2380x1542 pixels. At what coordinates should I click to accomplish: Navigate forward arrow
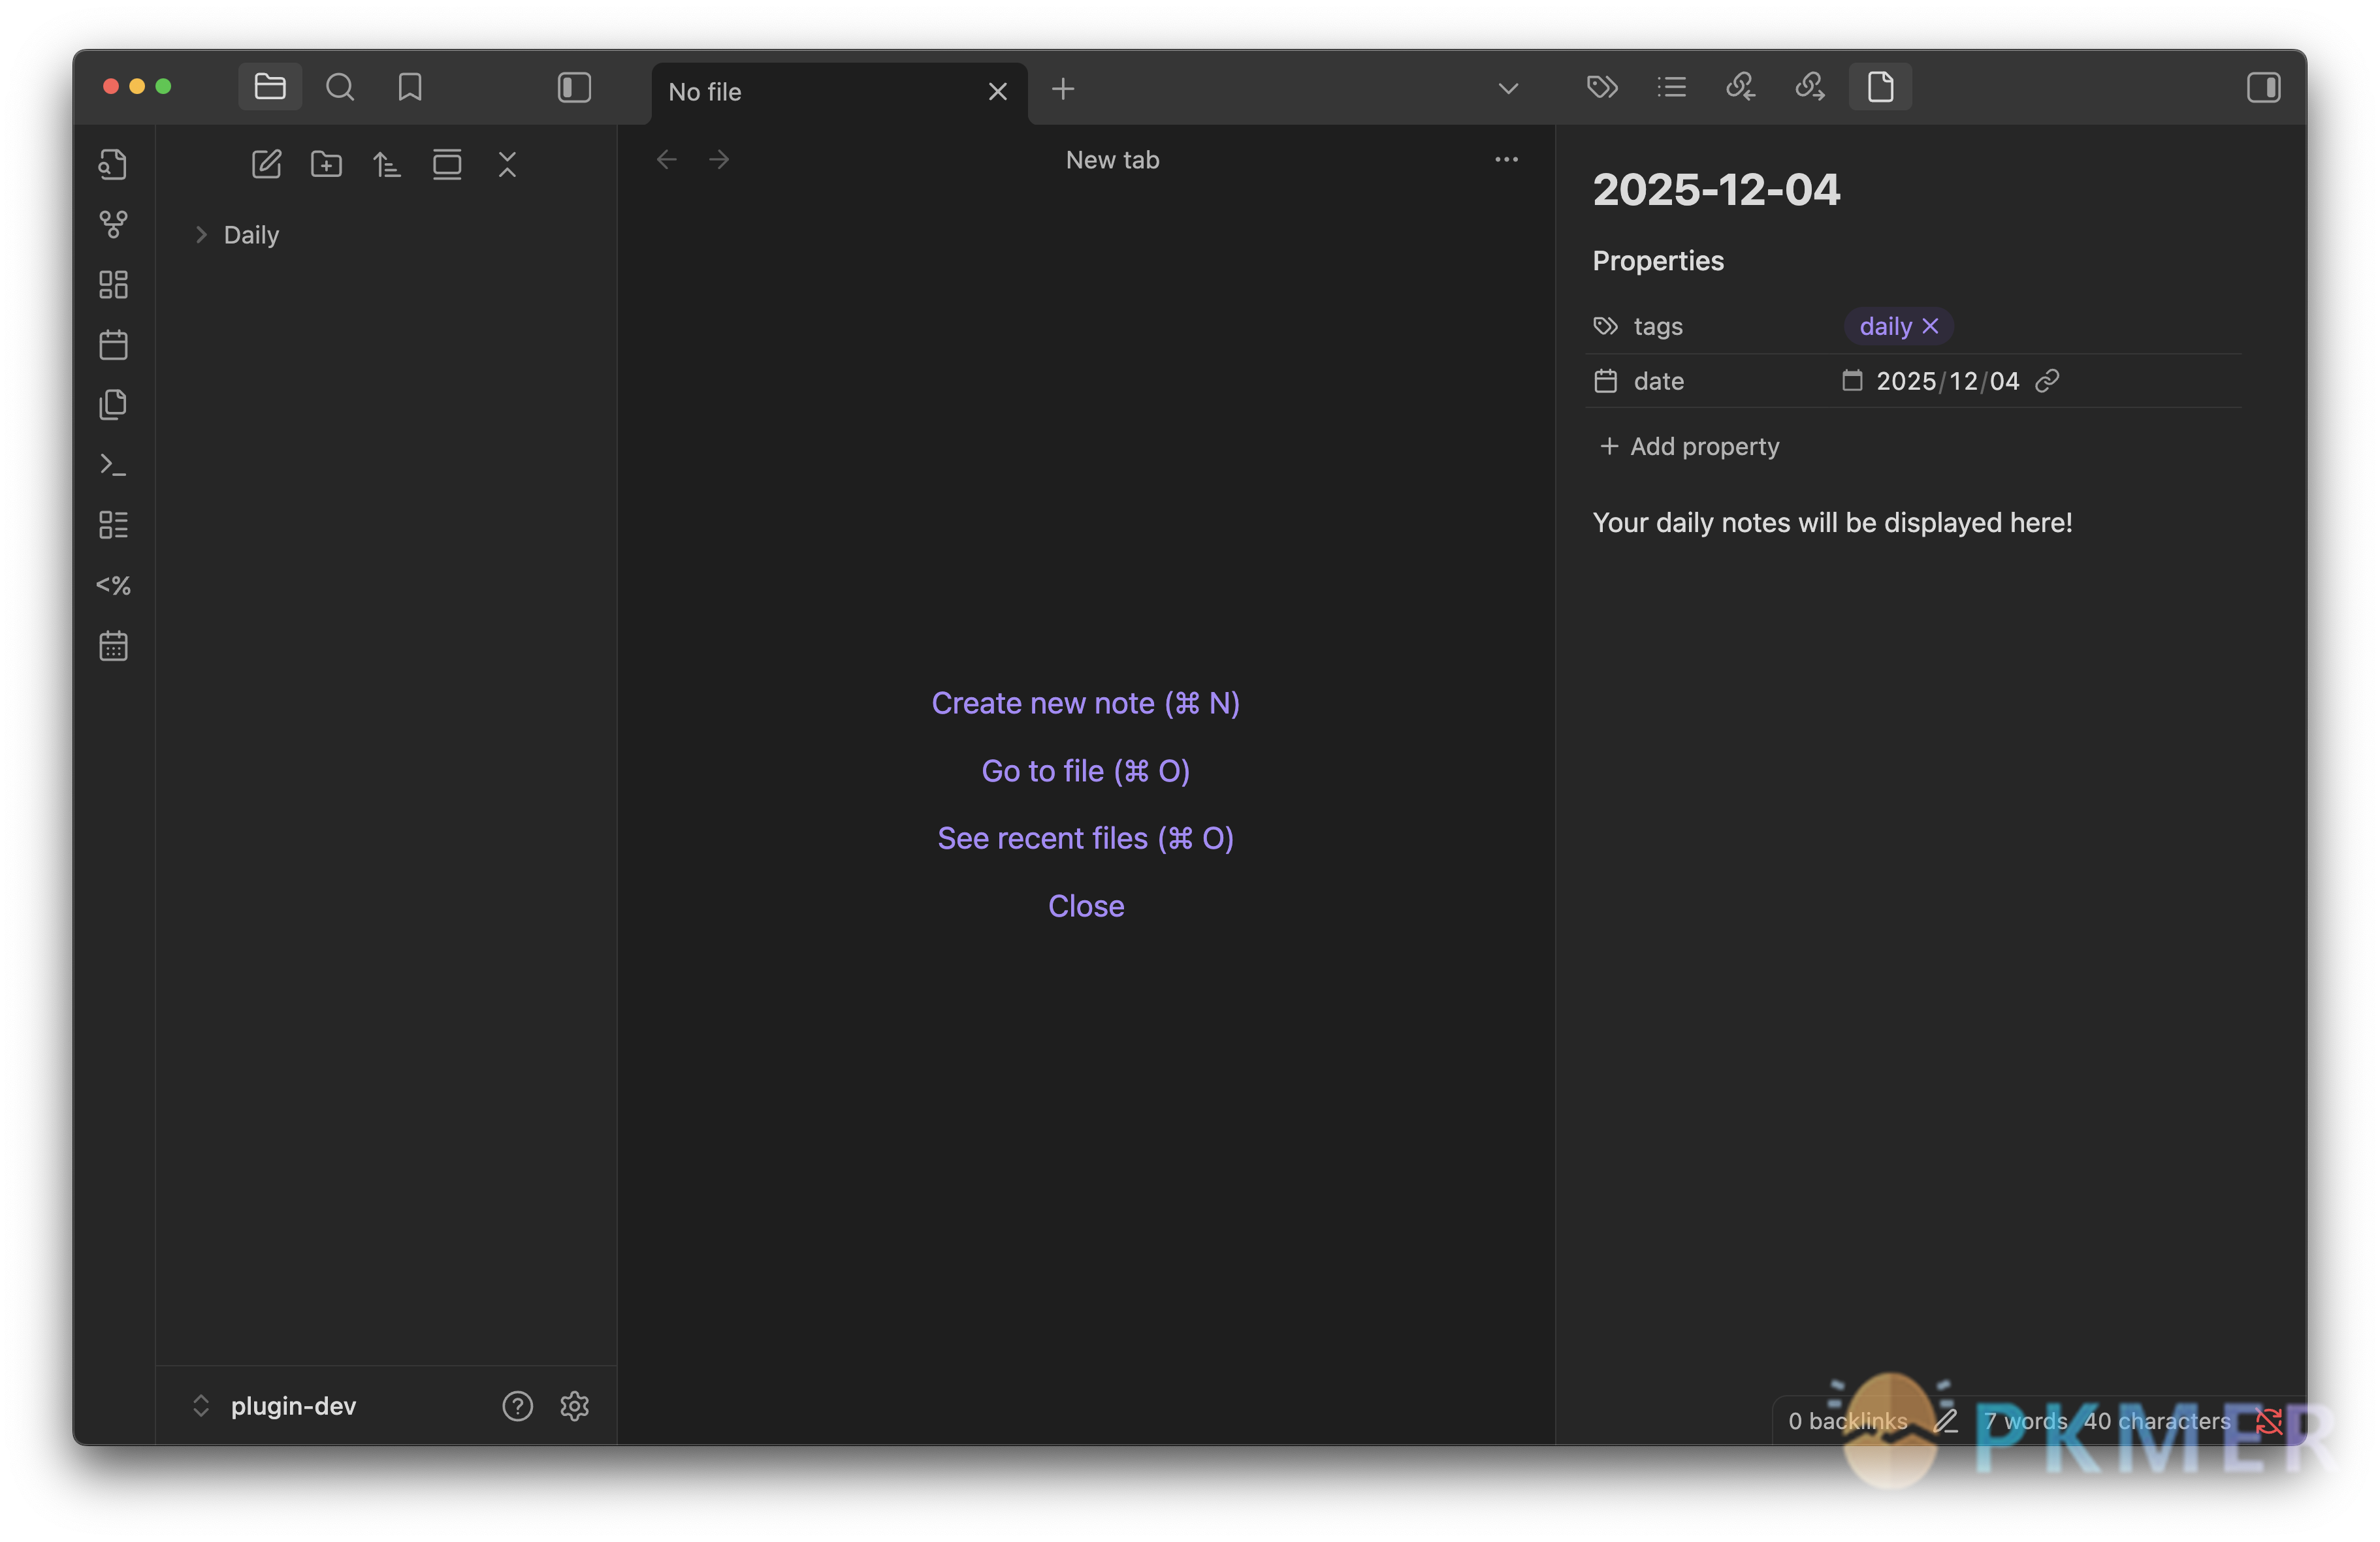(719, 160)
